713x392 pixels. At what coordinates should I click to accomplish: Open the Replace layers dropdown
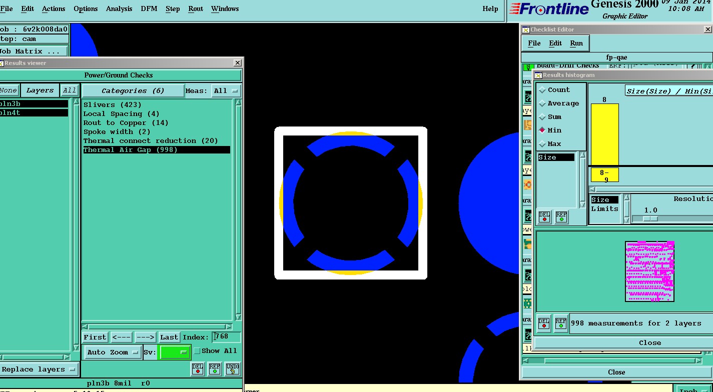[x=39, y=369]
